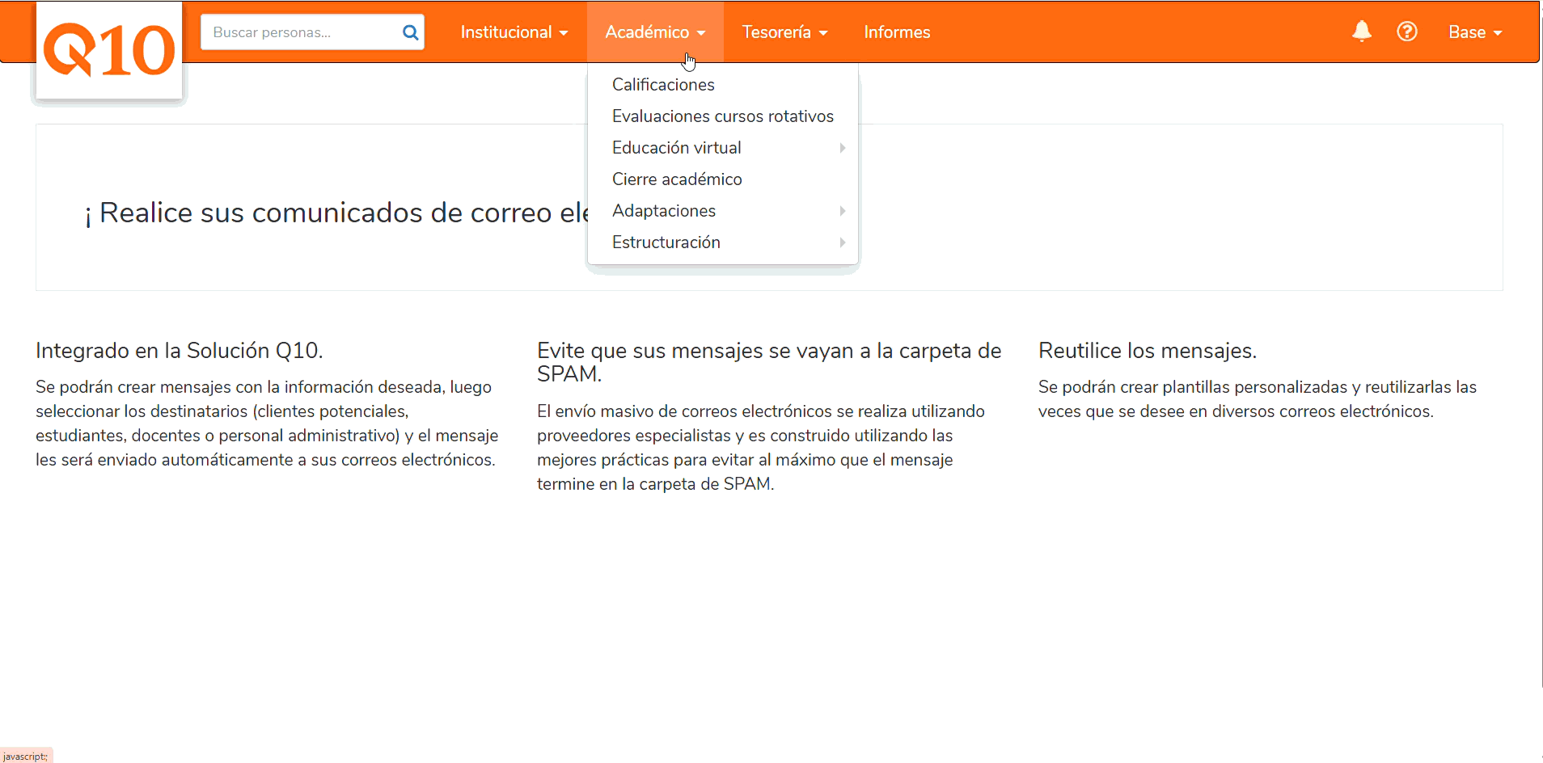Open the Tesorería dropdown
Image resolution: width=1543 pixels, height=763 pixels.
pyautogui.click(x=784, y=32)
